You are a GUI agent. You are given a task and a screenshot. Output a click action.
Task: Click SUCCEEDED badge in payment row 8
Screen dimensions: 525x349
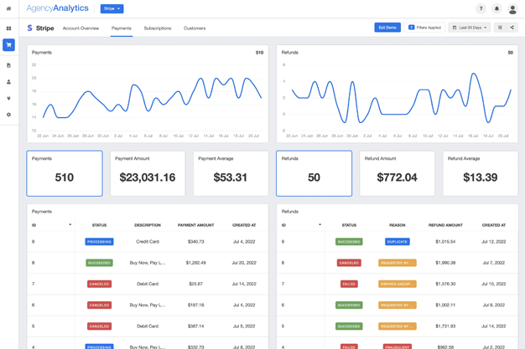tap(99, 263)
